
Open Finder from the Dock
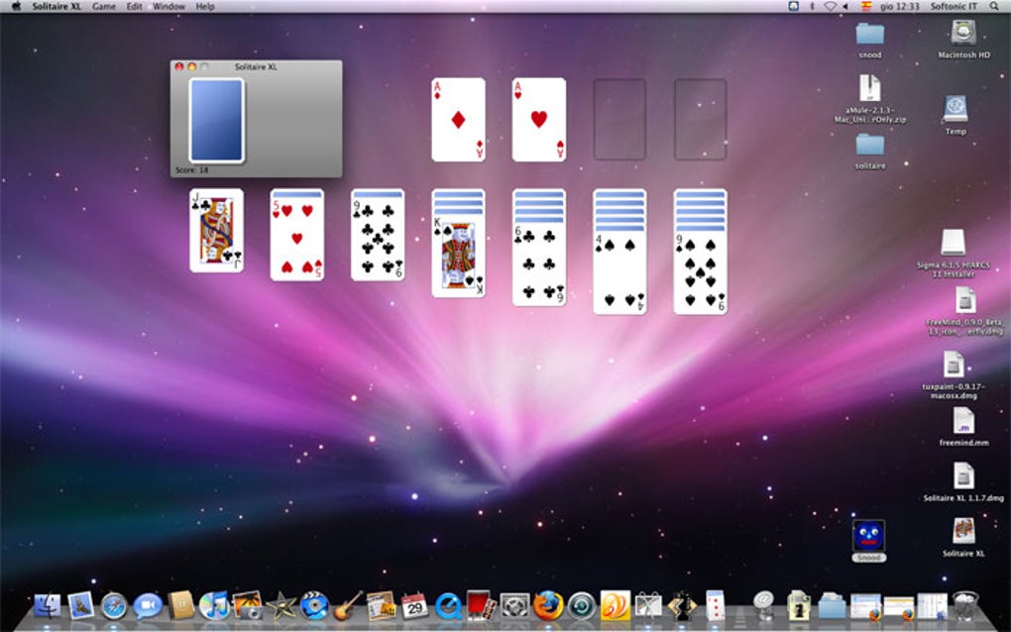47,606
